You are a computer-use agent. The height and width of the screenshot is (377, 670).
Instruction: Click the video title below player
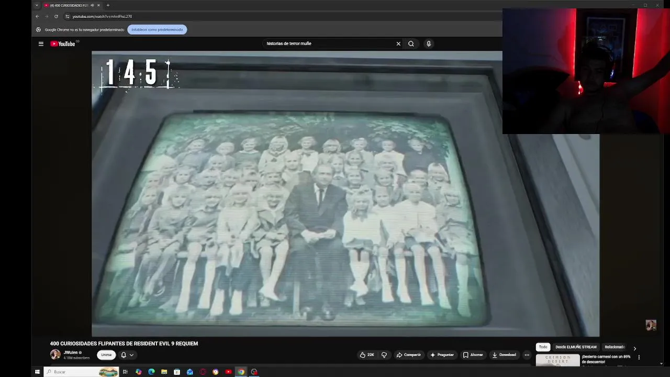pyautogui.click(x=124, y=343)
